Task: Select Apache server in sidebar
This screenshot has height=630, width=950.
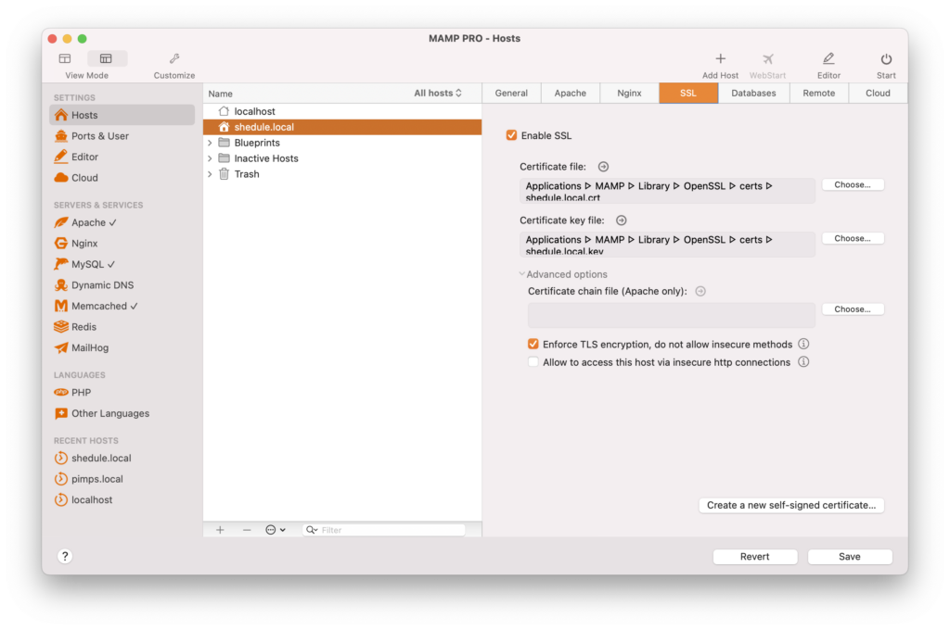Action: tap(122, 222)
